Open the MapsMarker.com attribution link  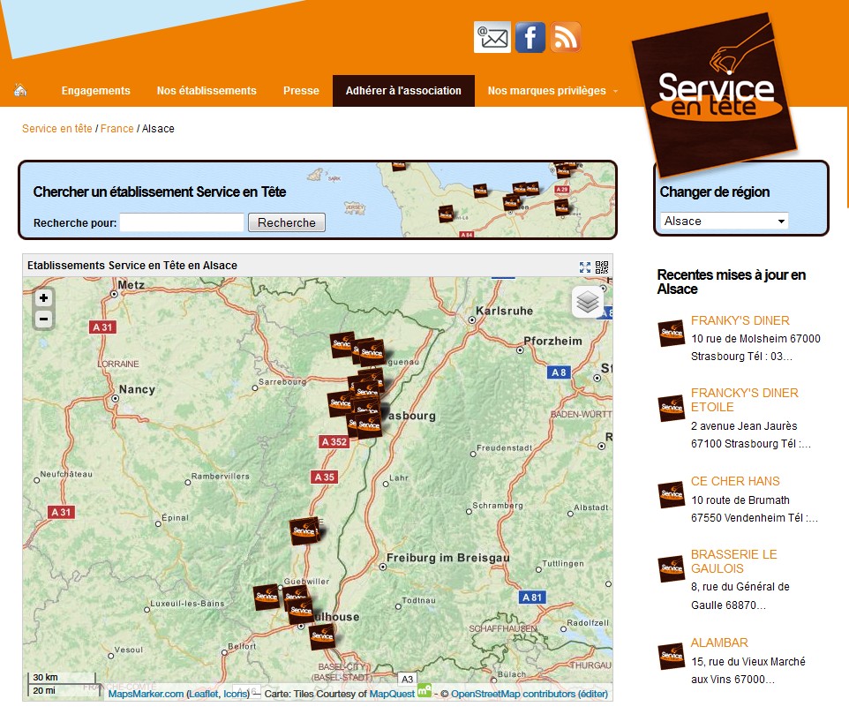146,694
